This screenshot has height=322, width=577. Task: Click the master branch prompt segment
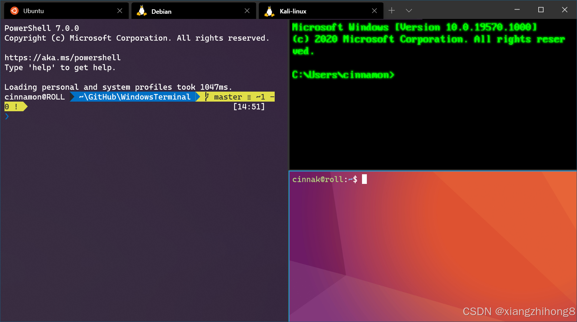tap(235, 97)
